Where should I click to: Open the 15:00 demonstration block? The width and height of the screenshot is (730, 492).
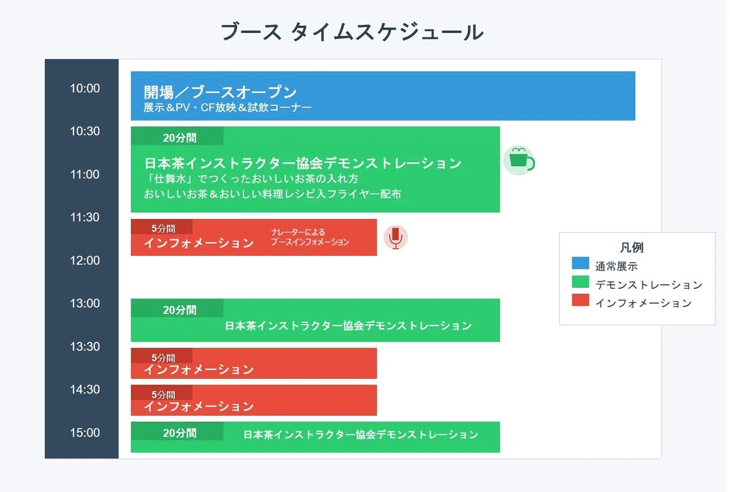point(315,437)
